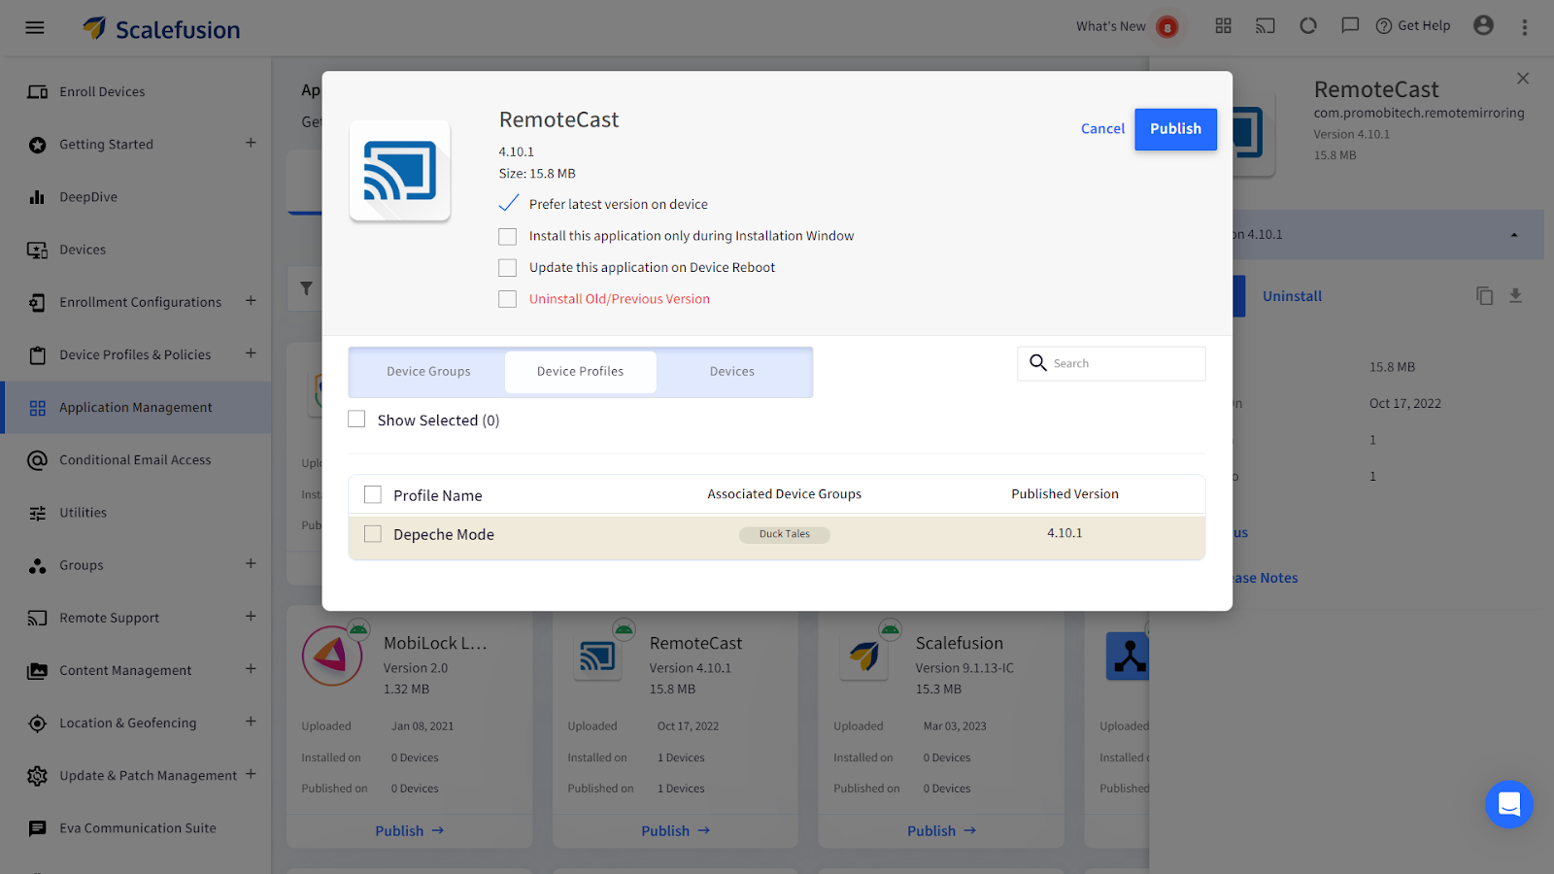Check Uninstall Old/Previous Version

[x=506, y=298]
